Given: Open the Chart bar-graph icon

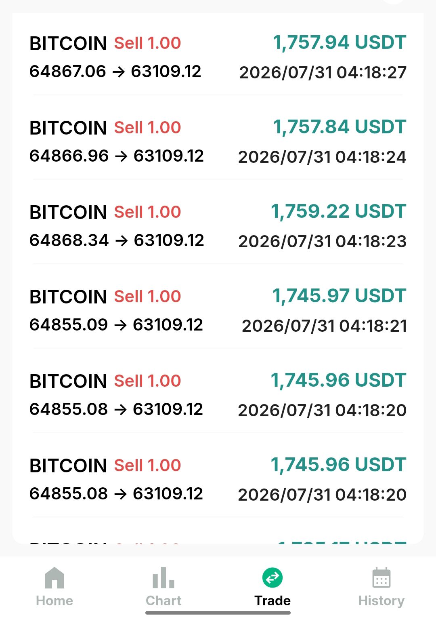Looking at the screenshot, I should click(163, 577).
